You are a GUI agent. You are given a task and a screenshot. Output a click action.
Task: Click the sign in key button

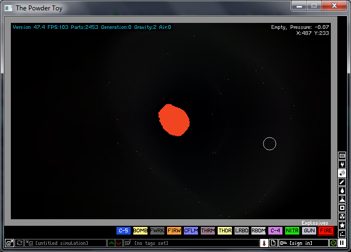click(303, 243)
